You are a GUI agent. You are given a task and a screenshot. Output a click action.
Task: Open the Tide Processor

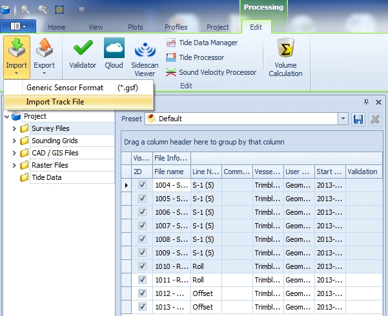coord(171,57)
